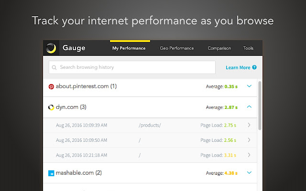Click the Learn More question mark icon
This screenshot has height=191, width=306.
pos(254,67)
